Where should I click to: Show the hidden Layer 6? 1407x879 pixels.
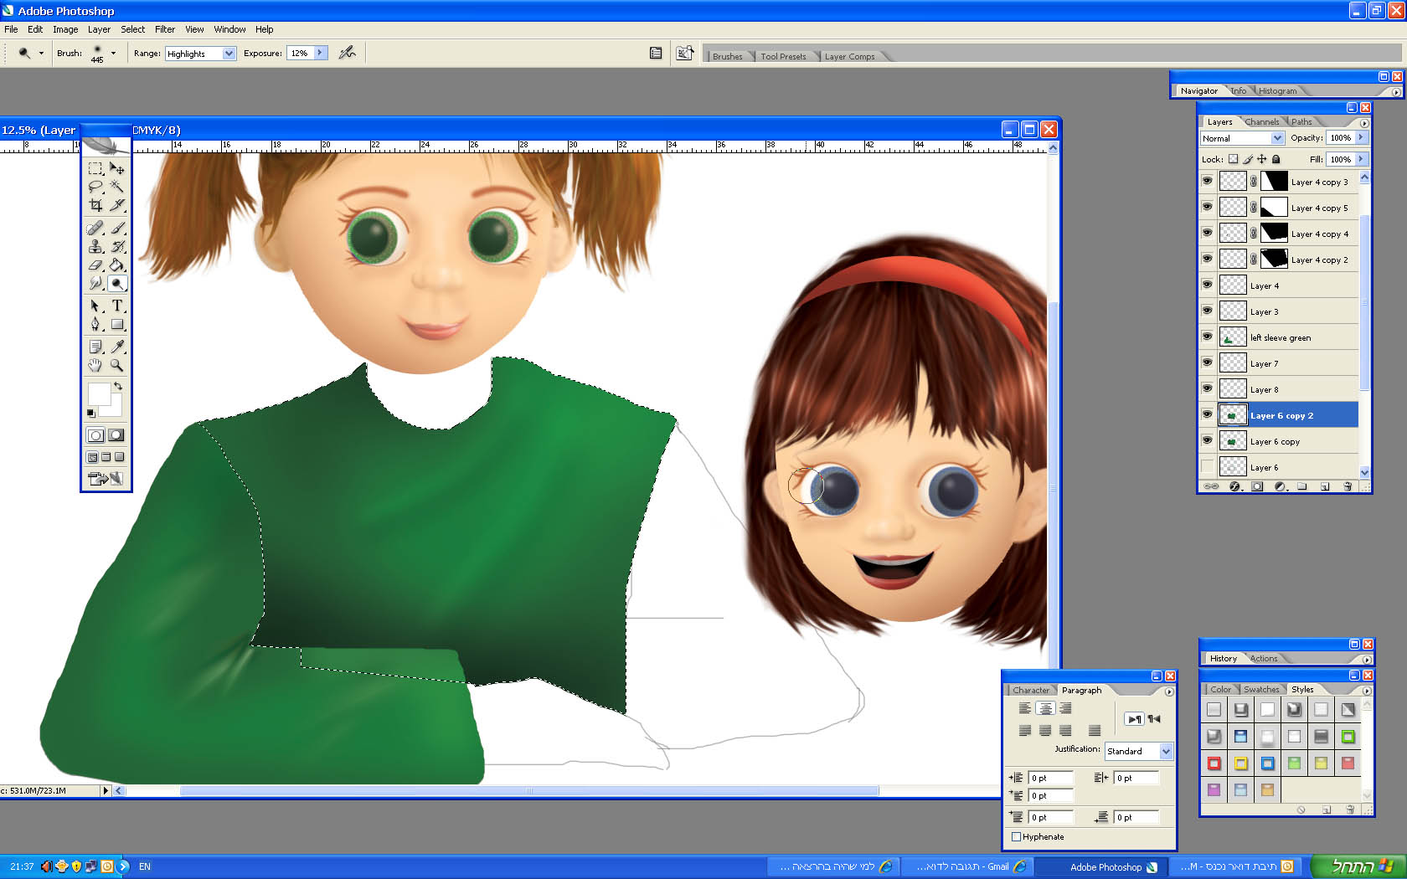point(1207,466)
